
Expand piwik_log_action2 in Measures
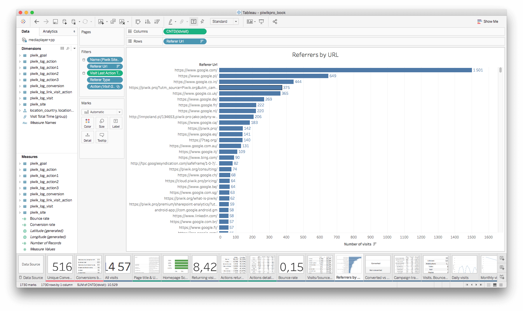(x=20, y=182)
